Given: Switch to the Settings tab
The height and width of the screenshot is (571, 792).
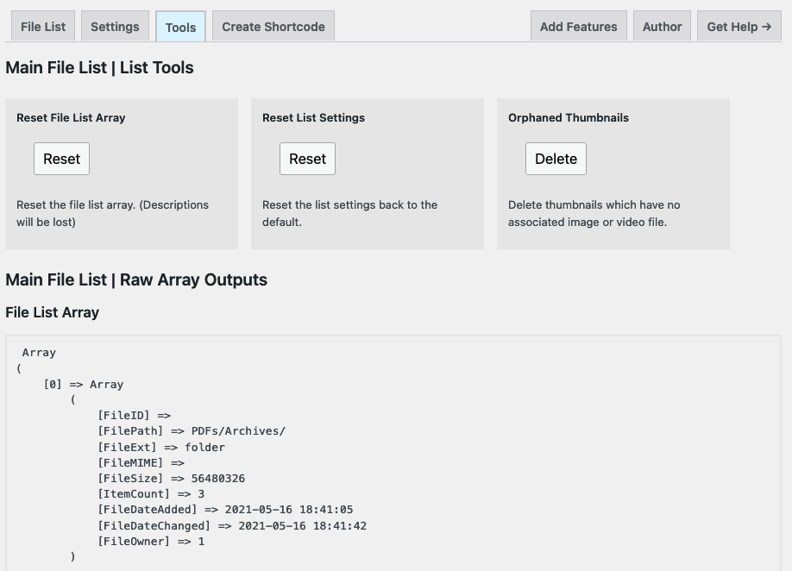Looking at the screenshot, I should [x=115, y=26].
